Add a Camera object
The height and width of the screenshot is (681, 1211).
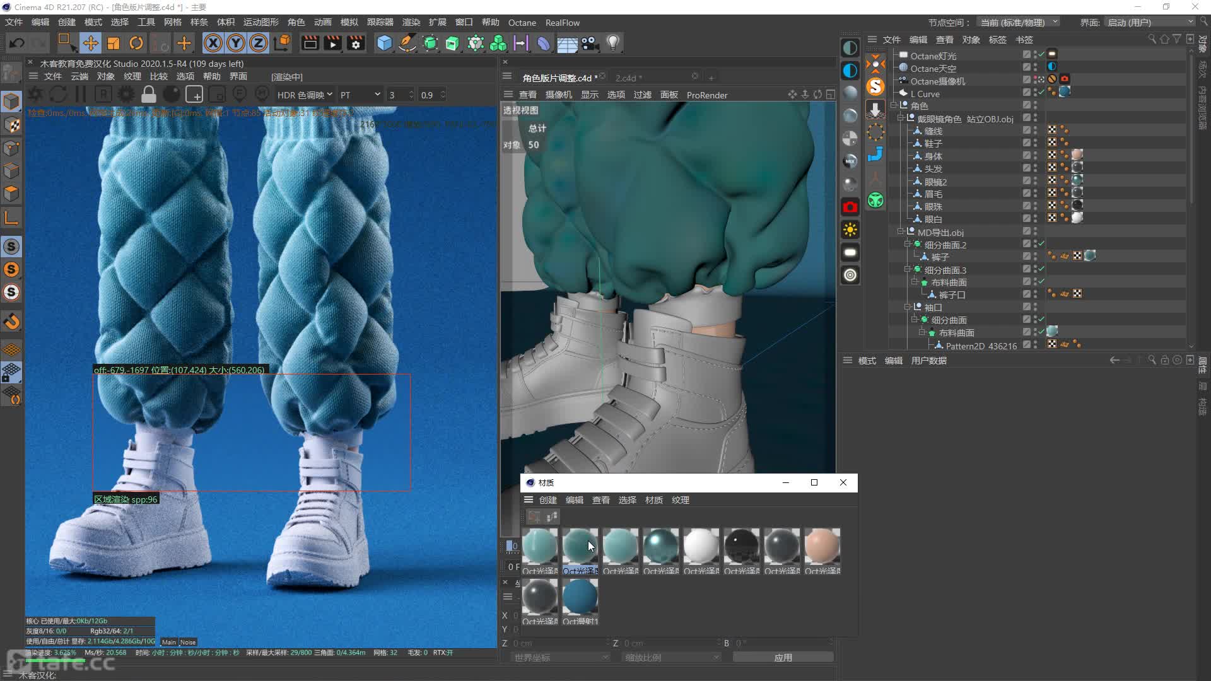pos(590,43)
